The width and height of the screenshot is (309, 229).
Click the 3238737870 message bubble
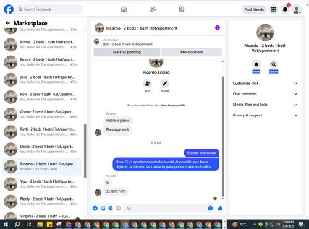[116, 191]
